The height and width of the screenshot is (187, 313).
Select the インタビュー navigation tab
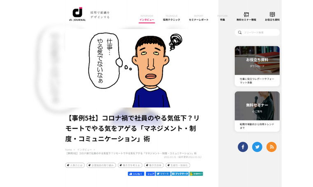[x=147, y=18]
